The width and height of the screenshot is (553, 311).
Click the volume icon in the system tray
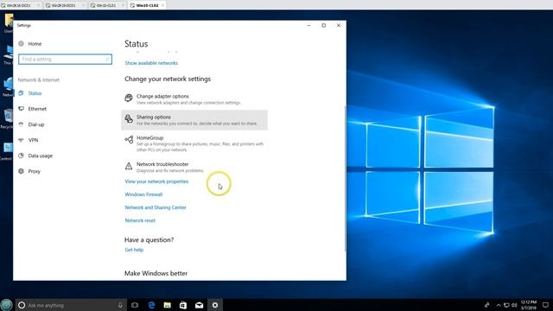coord(514,305)
